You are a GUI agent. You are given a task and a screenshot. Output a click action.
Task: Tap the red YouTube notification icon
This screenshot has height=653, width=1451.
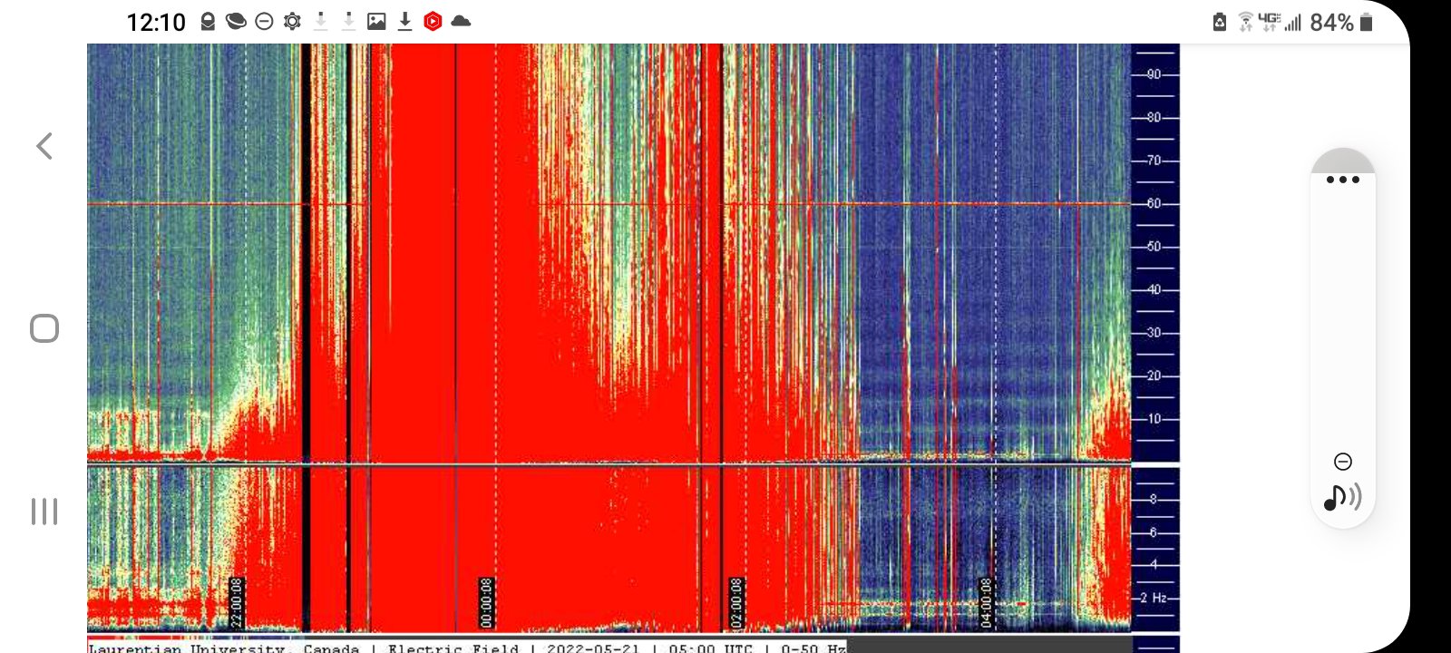[x=433, y=21]
